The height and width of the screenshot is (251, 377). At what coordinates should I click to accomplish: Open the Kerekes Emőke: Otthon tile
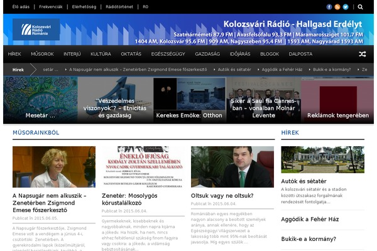point(189,100)
